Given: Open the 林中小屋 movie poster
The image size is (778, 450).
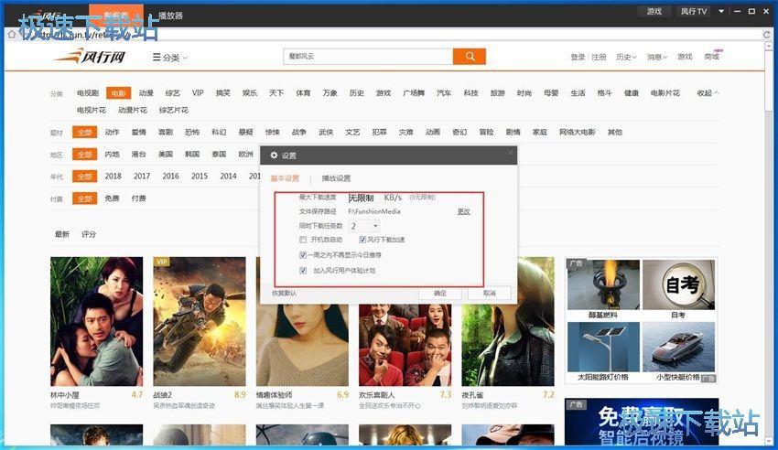Looking at the screenshot, I should (x=97, y=321).
